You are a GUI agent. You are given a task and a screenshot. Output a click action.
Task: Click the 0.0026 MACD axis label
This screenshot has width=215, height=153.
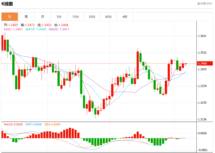click(x=202, y=133)
